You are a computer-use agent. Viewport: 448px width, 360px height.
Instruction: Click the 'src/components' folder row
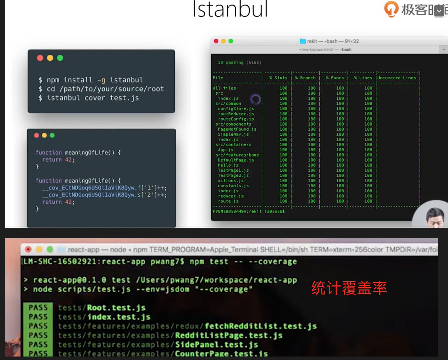pyautogui.click(x=233, y=124)
